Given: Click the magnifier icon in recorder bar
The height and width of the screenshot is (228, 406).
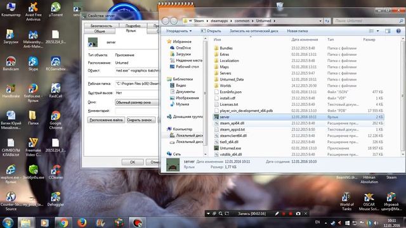Looking at the screenshot, I should coord(220,213).
